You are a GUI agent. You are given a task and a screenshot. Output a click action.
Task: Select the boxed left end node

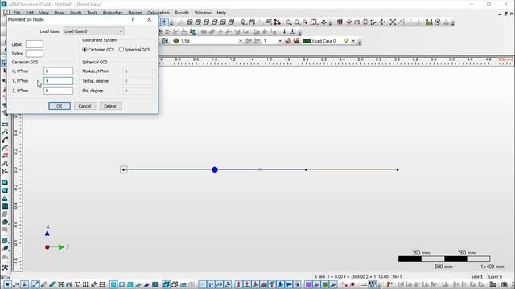tap(123, 169)
